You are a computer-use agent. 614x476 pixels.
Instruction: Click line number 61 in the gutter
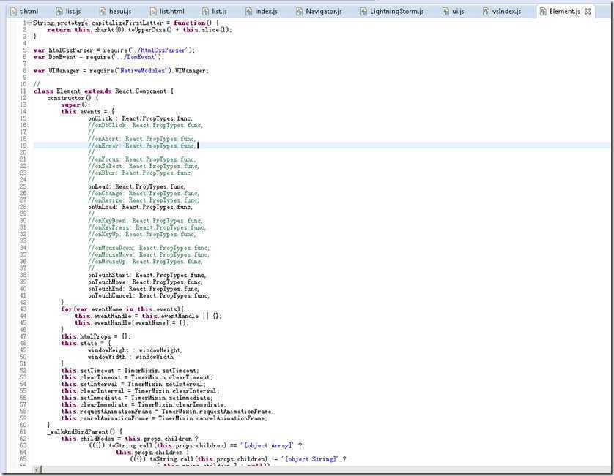pos(23,431)
